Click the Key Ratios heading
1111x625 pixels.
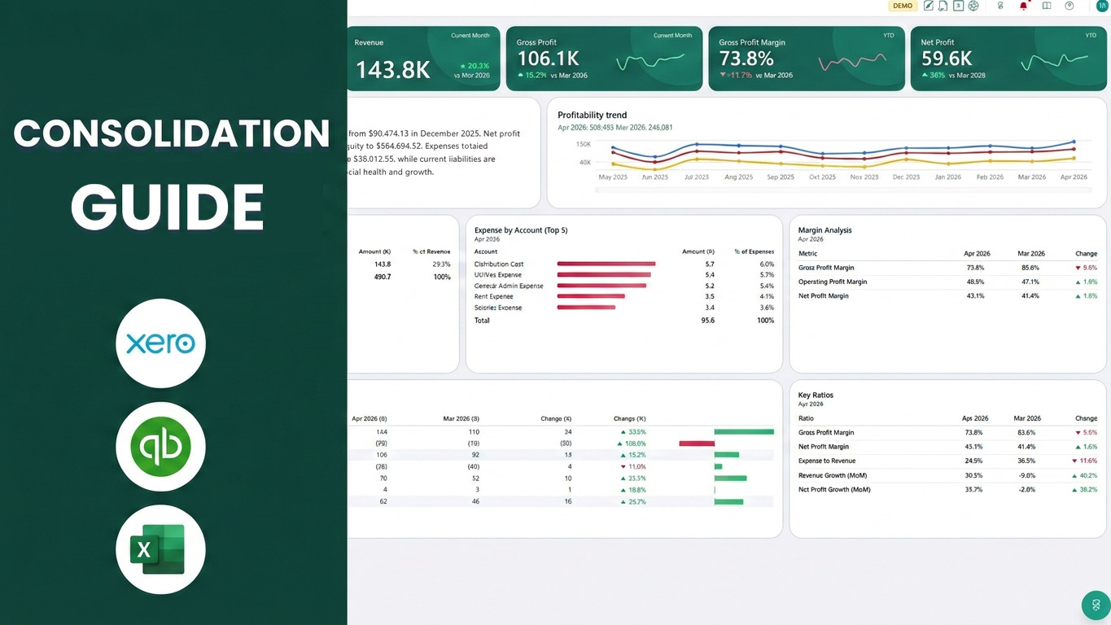pos(816,396)
